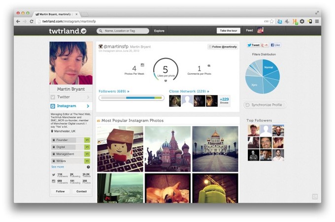Screen dimensions: 335x222
Task: Open the Explore menu item
Action: 159,31
